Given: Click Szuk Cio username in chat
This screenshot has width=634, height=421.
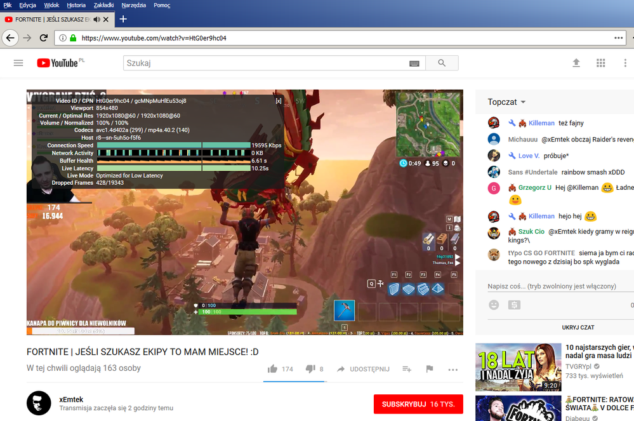Looking at the screenshot, I should (531, 232).
